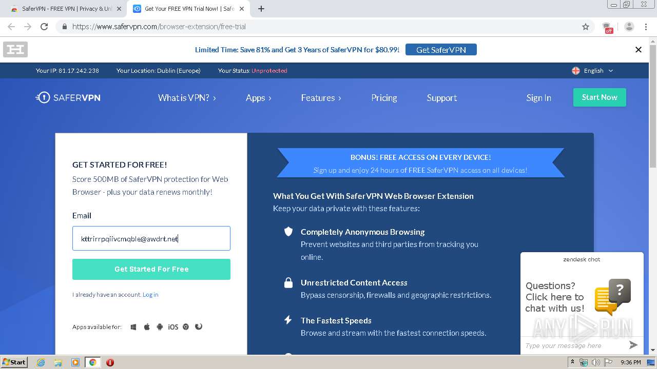
Task: View site security info via the padlock
Action: click(x=64, y=27)
